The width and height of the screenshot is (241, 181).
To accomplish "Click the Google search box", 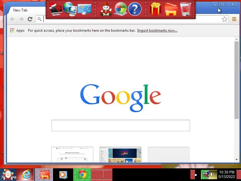I will click(121, 125).
